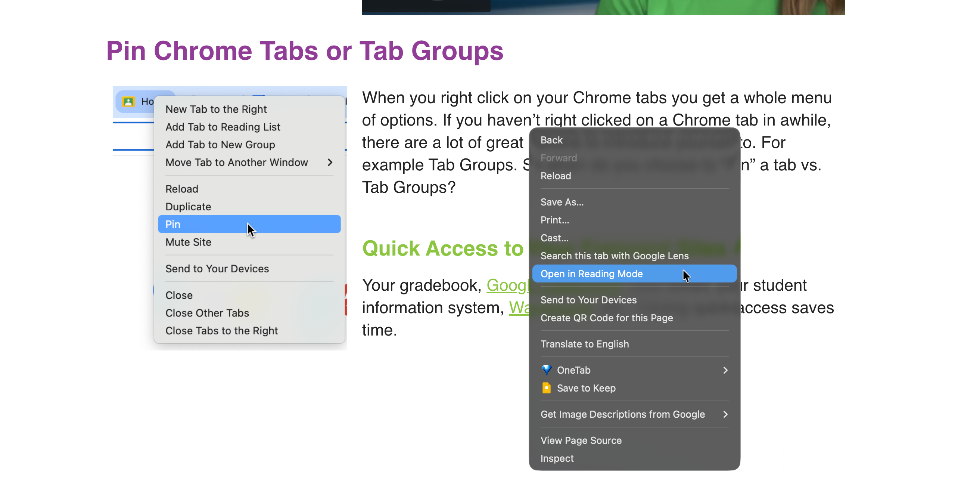Click the tab context menu screenshot image
The image size is (958, 479).
[x=230, y=218]
